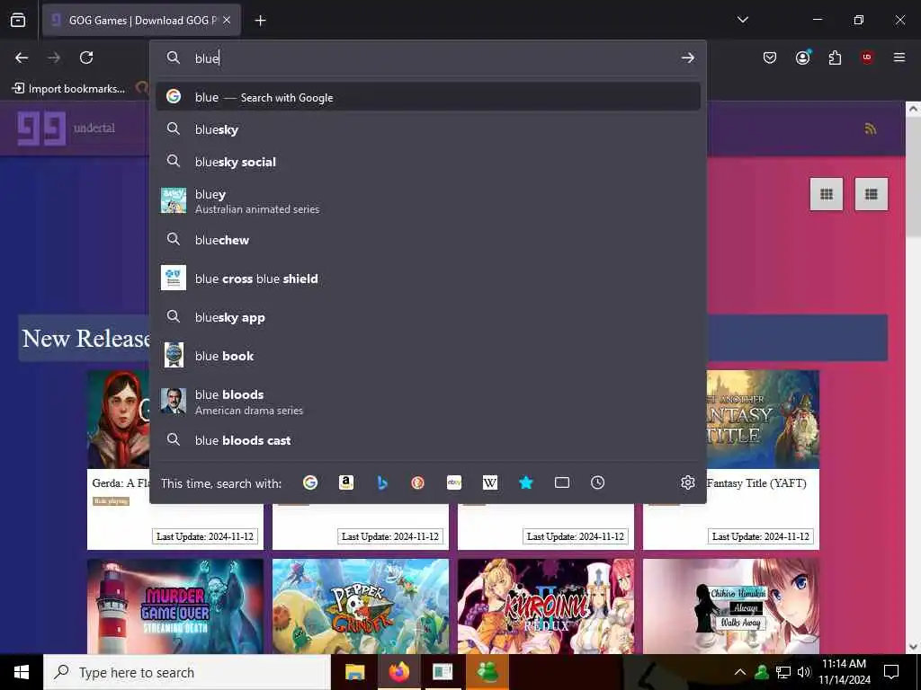Image resolution: width=921 pixels, height=690 pixels.
Task: Open the taskbar clock showing 11:14 AM
Action: [844, 672]
